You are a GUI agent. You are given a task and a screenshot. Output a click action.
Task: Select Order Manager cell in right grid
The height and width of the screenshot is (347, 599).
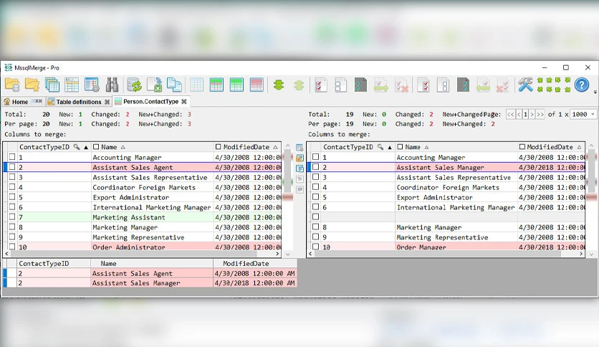point(456,247)
